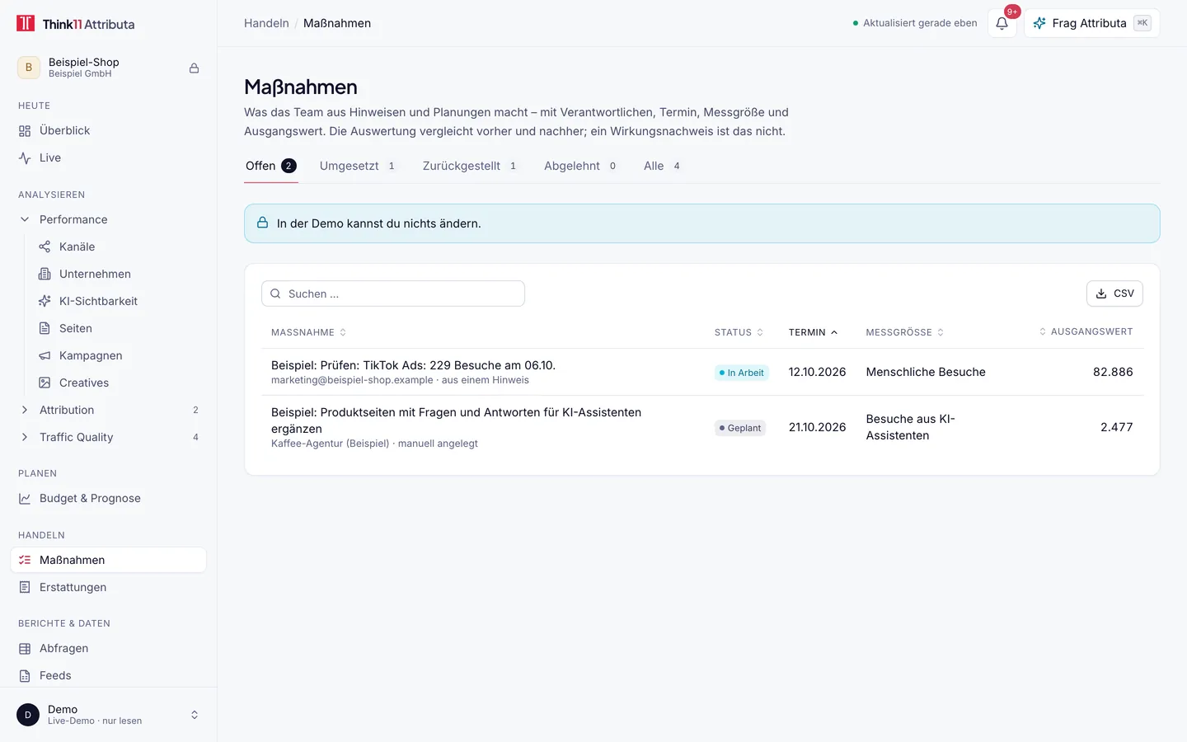Switch to the Umgesetzt tab

pos(358,166)
